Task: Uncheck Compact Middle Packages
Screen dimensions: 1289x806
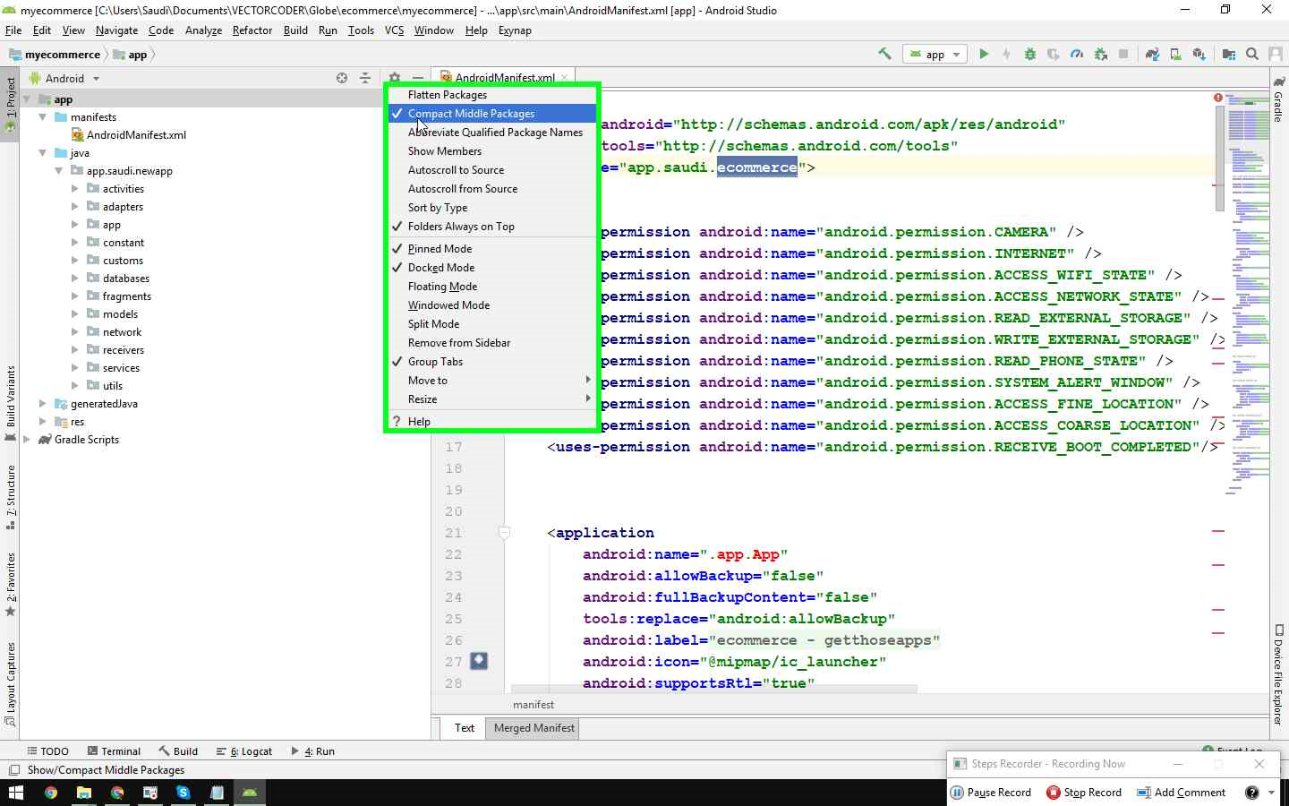Action: (492, 114)
